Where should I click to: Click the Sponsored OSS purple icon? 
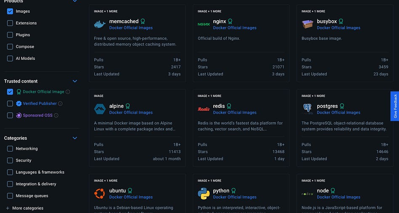tap(19, 115)
